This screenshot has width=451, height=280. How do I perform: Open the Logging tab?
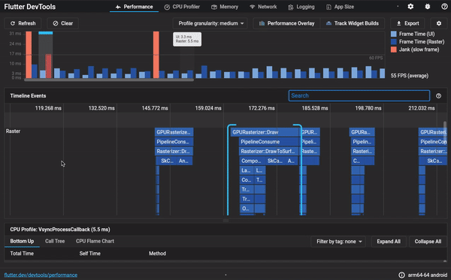[x=301, y=7]
